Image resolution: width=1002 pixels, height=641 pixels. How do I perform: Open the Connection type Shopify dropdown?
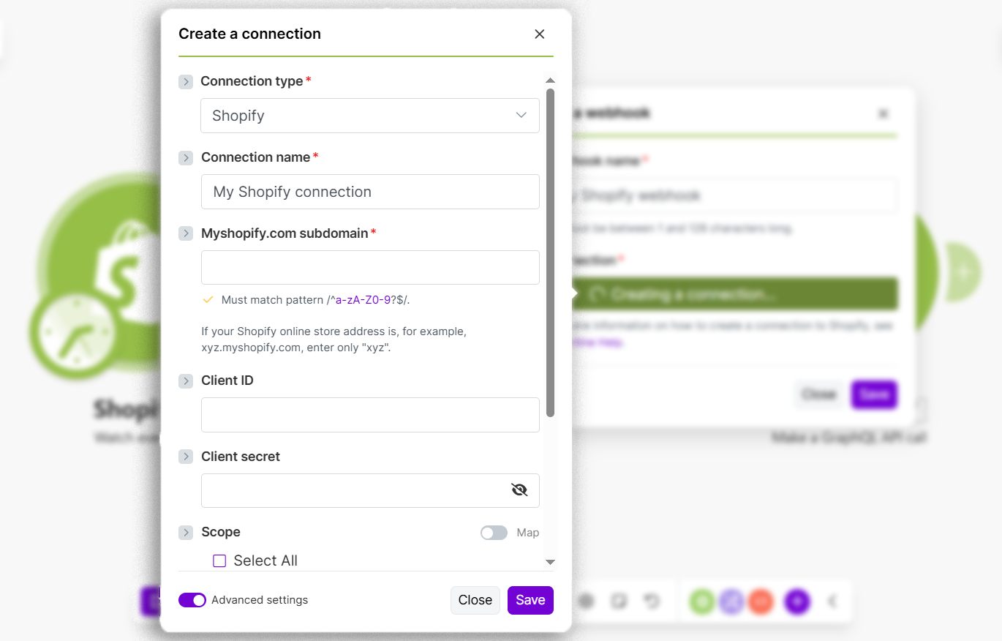click(x=370, y=116)
